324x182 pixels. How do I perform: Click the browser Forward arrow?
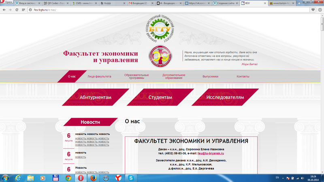(x=10, y=10)
